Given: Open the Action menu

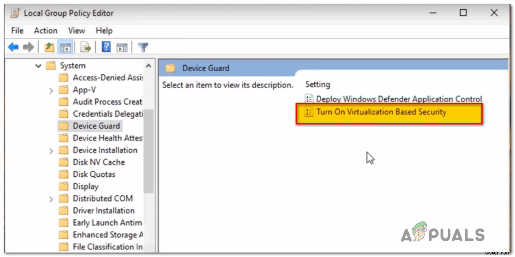Looking at the screenshot, I should coord(45,30).
